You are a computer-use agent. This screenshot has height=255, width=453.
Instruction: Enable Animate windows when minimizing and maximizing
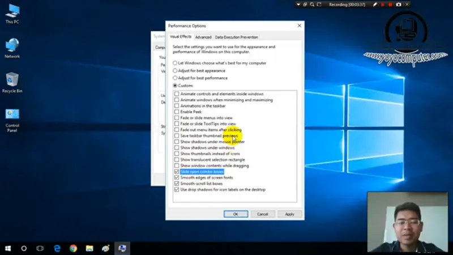tap(177, 100)
